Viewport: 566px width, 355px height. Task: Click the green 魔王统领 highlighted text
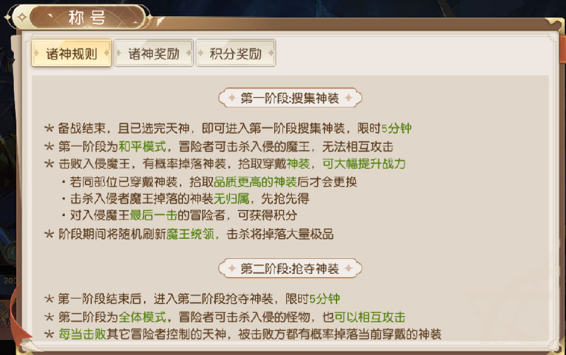(193, 234)
